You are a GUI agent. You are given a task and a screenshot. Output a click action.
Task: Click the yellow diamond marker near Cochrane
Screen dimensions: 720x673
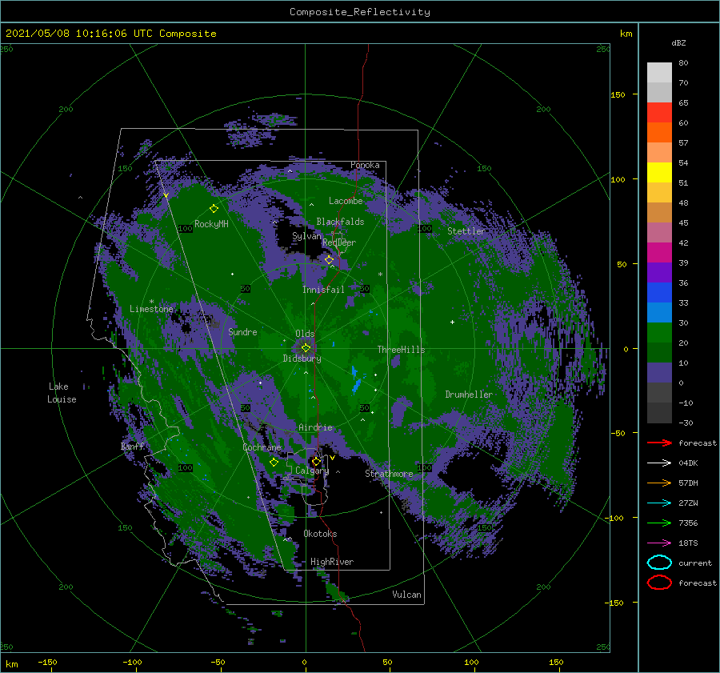pyautogui.click(x=274, y=462)
